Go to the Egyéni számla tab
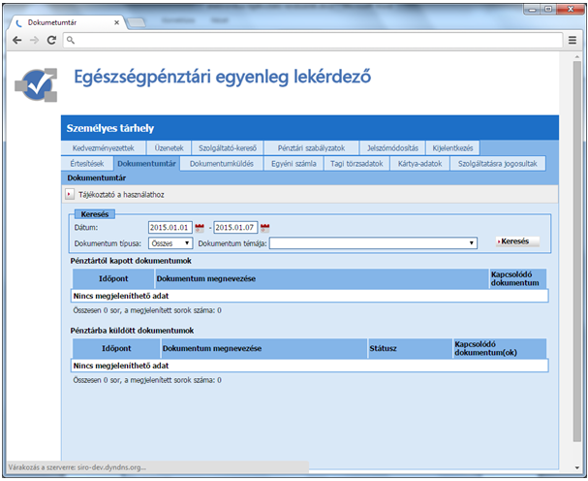 pos(294,164)
